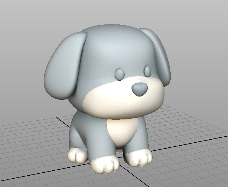Select the cream chest patch on the body

tap(122, 131)
